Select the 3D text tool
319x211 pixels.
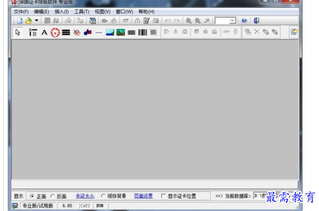tap(77, 32)
